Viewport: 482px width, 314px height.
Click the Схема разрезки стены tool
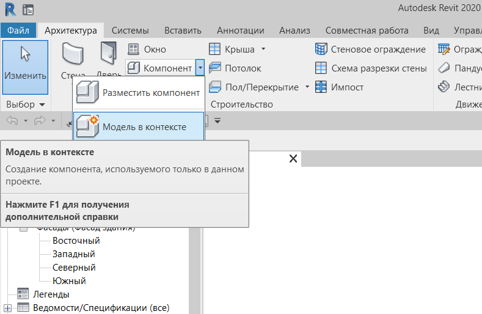pyautogui.click(x=371, y=68)
